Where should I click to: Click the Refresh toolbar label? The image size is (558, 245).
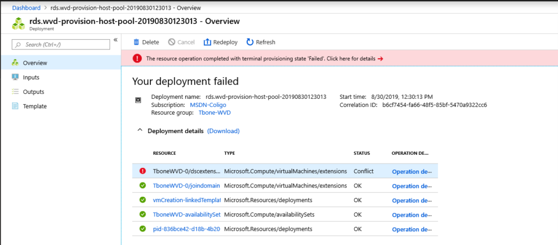(265, 42)
